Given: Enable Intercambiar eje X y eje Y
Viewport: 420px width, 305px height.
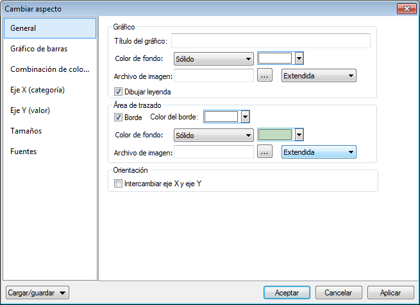Looking at the screenshot, I should point(118,184).
